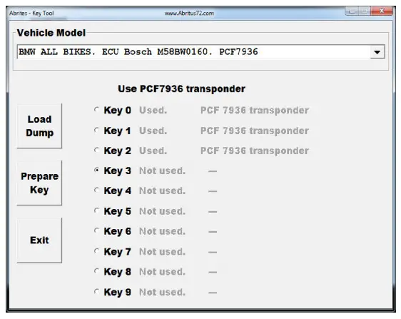This screenshot has height=319, width=401.
Task: Close the Abrites Key Tool window
Action: [x=382, y=11]
